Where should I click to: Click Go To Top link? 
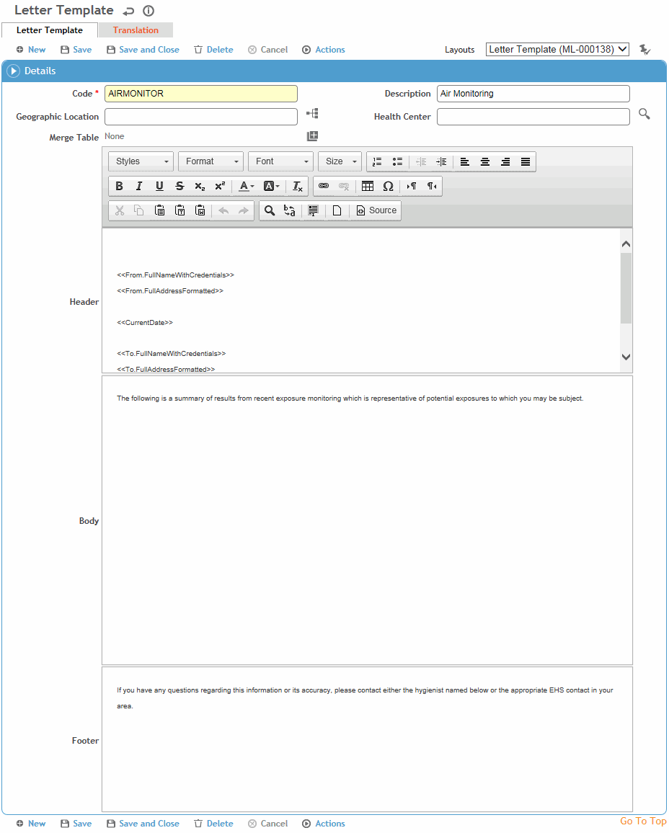coord(643,821)
